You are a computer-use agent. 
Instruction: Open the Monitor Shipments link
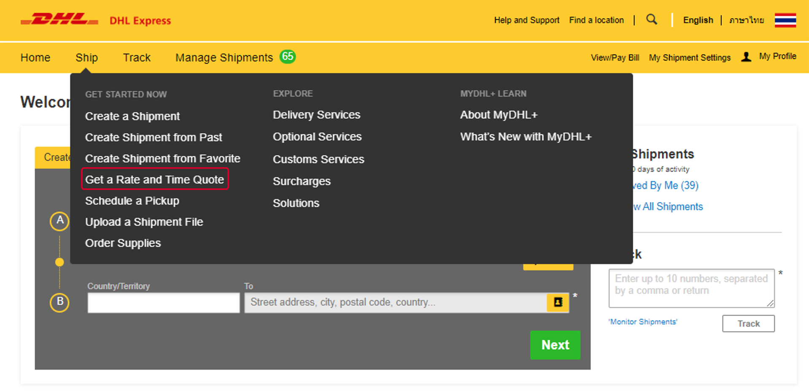pyautogui.click(x=642, y=321)
